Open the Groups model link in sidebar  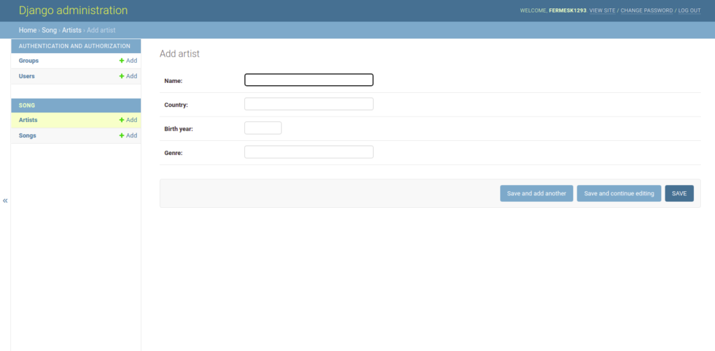[29, 61]
